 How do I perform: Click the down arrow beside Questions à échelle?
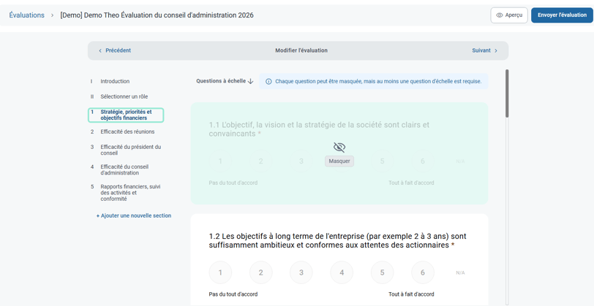click(251, 82)
